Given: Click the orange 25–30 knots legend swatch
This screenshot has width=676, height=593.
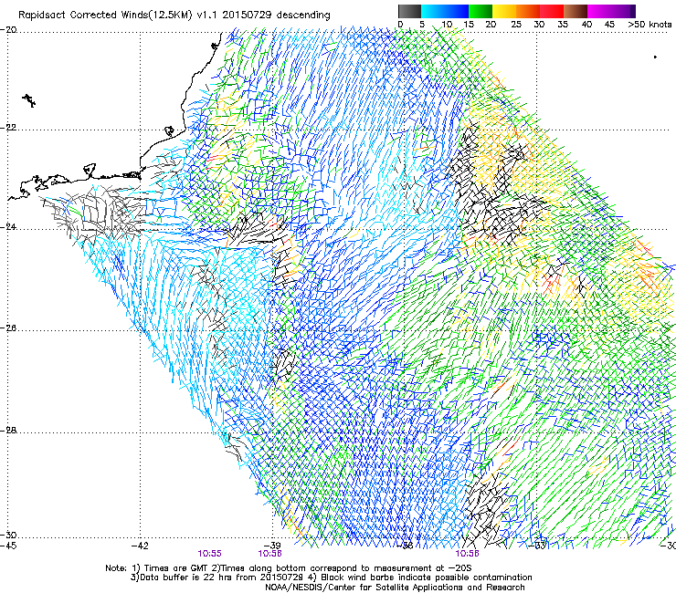Looking at the screenshot, I should (528, 11).
